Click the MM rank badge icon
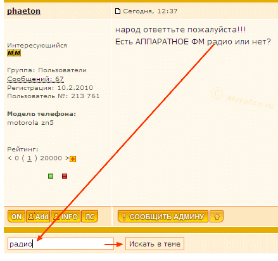Image resolution: width=278 pixels, height=261 pixels. (14, 53)
